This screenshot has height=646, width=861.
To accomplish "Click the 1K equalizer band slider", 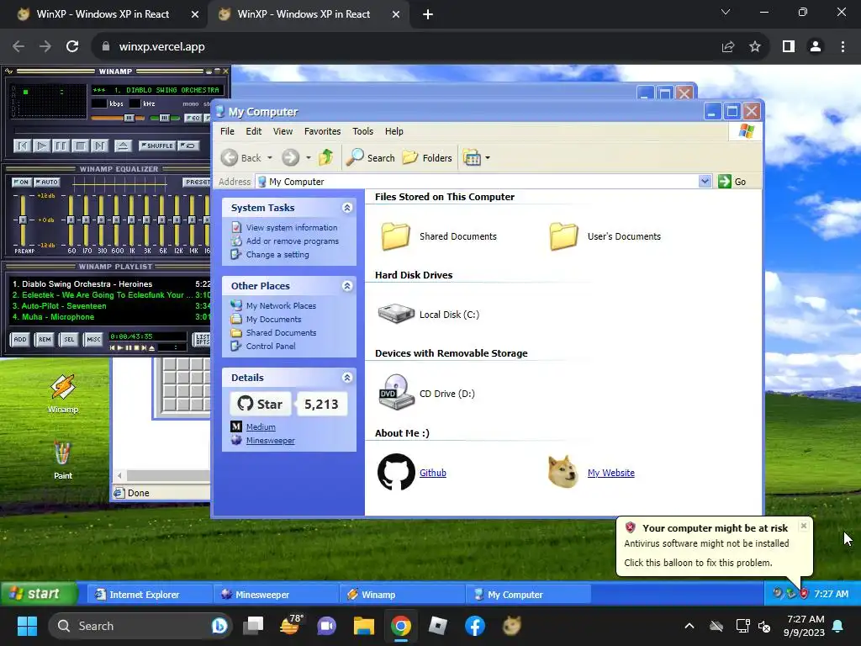I will (x=132, y=220).
